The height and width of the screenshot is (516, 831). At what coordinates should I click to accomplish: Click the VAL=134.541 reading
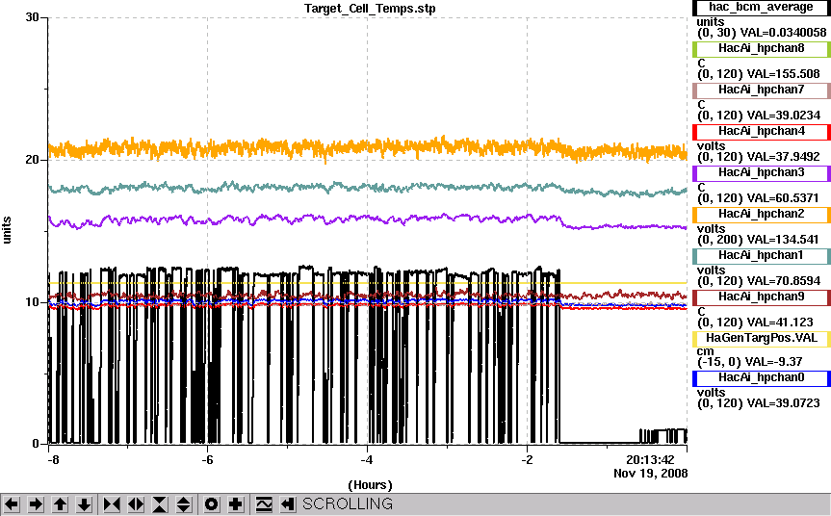pyautogui.click(x=782, y=240)
